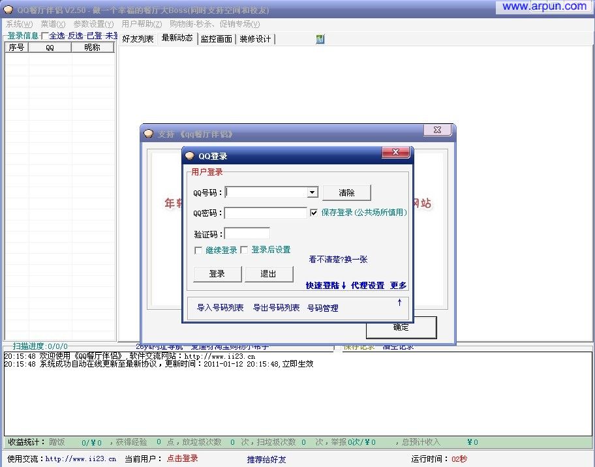Click the 运行时间 status entry
Screen dimensions: 595x467
click(x=439, y=459)
